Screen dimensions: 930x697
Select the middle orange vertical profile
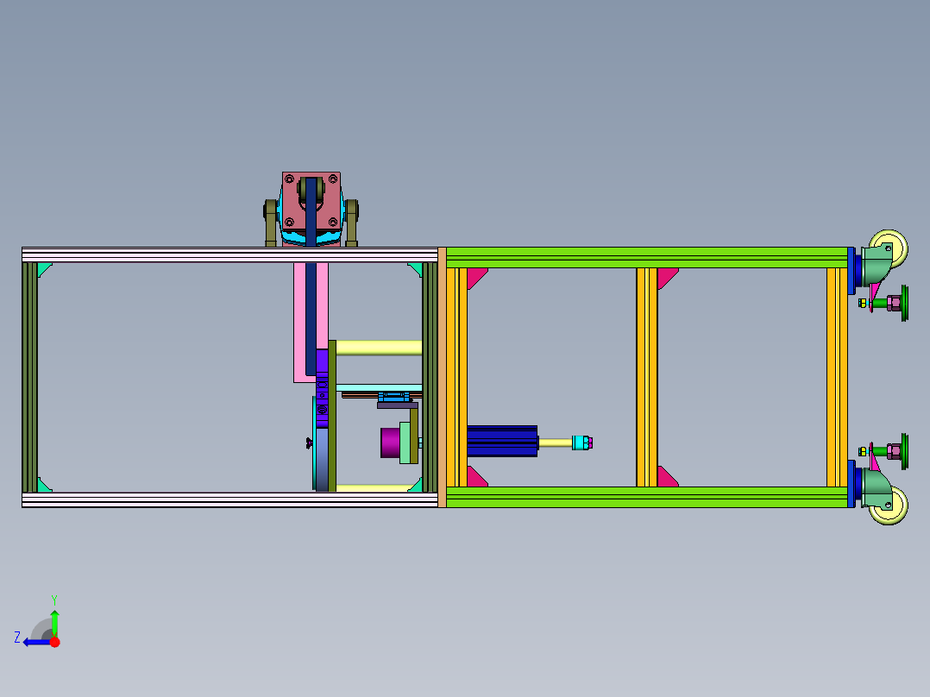(647, 377)
